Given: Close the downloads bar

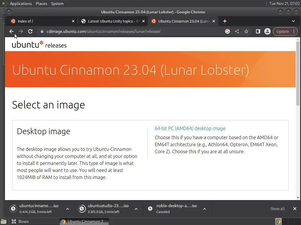Looking at the screenshot, I should click(x=295, y=209).
